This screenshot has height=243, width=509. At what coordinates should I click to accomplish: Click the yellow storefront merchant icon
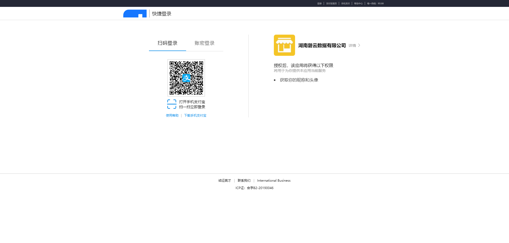pos(284,45)
